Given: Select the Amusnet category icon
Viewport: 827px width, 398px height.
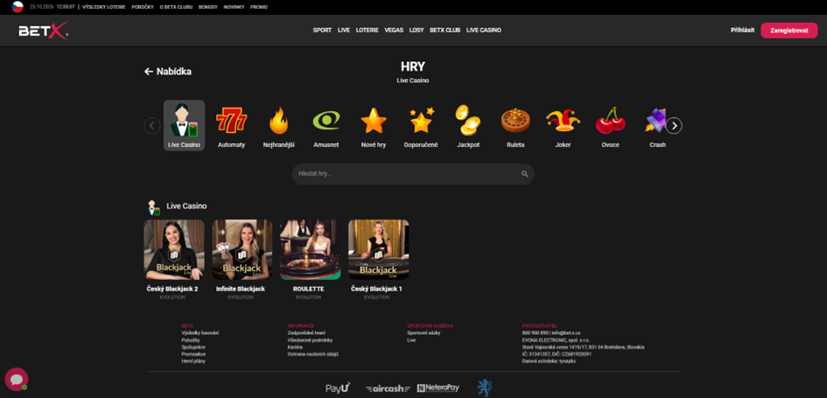Looking at the screenshot, I should (326, 121).
